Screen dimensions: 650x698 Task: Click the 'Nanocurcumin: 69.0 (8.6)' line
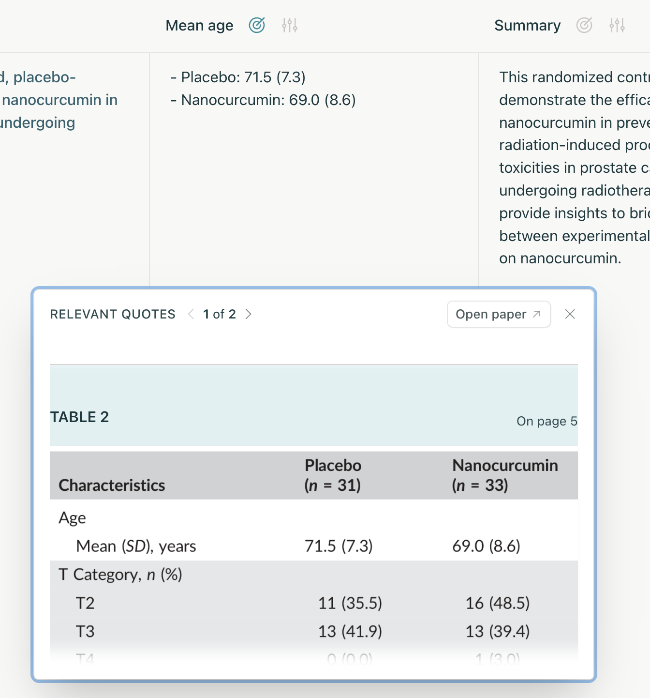coord(263,100)
